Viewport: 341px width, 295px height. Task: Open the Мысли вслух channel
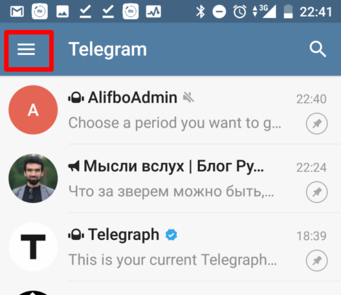coord(170,178)
